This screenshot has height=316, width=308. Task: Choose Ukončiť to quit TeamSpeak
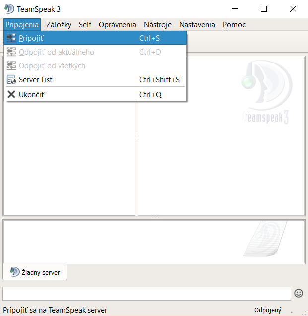pyautogui.click(x=95, y=94)
